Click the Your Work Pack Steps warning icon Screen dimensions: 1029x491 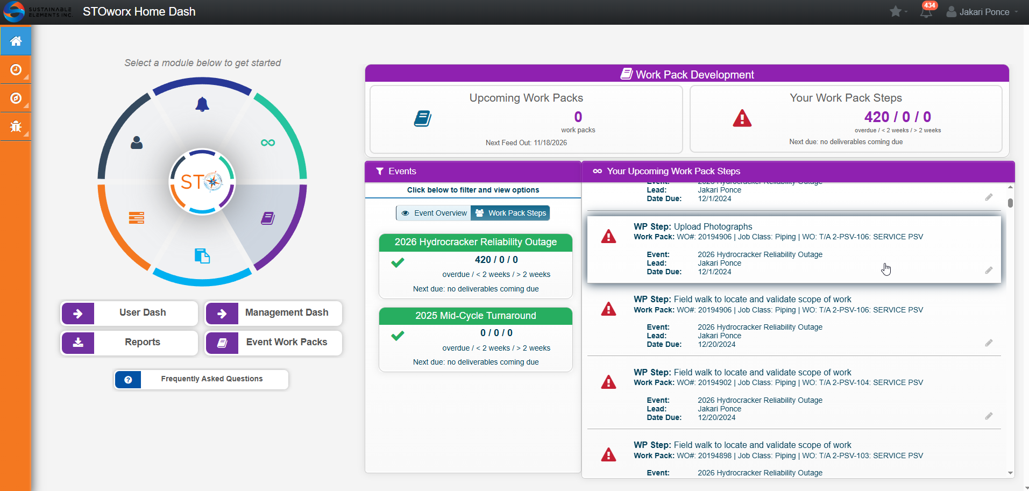point(742,118)
